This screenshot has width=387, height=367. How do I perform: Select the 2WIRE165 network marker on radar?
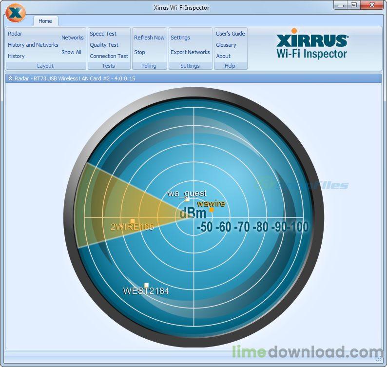click(133, 221)
